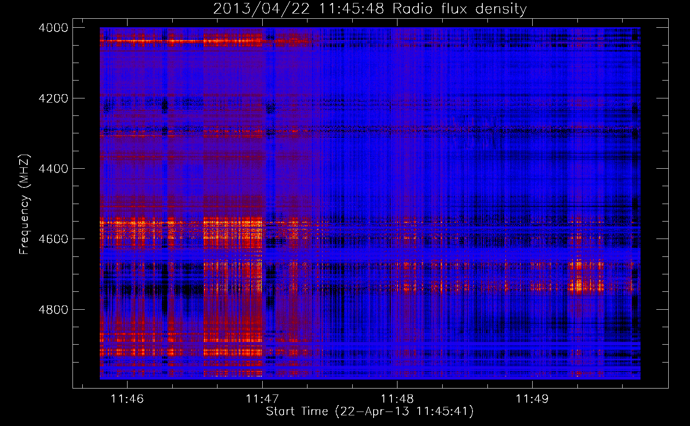Viewport: 690px width, 426px height.
Task: Click the 4200 frequency axis label
Action: [53, 98]
